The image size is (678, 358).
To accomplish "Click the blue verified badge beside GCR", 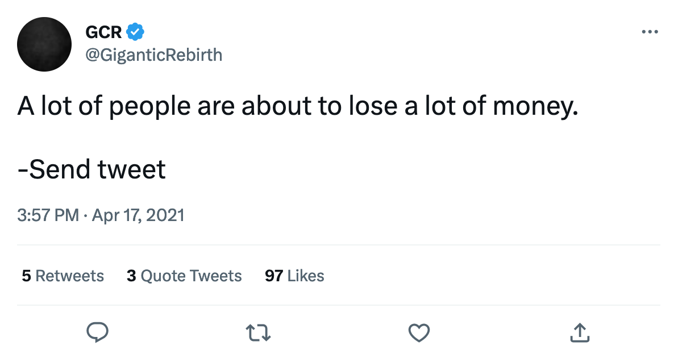I will tap(134, 32).
